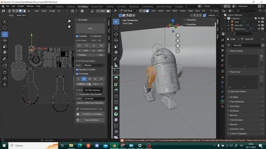Screen dimensions: 266x149
Task: Click the Cube.001 mesh name field
Action: (246, 45)
